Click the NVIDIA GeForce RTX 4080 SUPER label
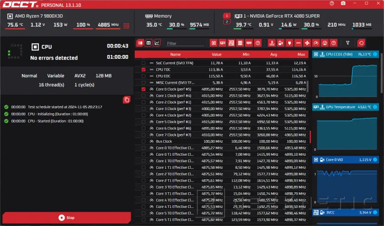 coord(281,16)
